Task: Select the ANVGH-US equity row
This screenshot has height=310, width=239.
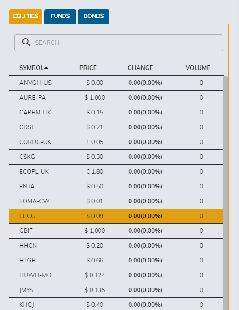Action: [x=116, y=83]
